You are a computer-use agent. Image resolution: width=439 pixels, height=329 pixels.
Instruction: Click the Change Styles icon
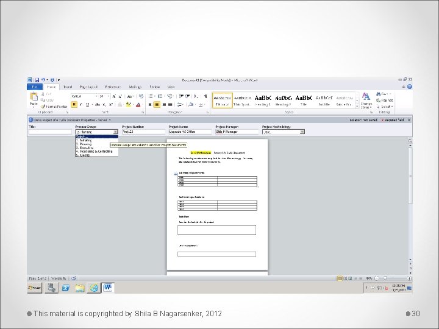click(366, 101)
